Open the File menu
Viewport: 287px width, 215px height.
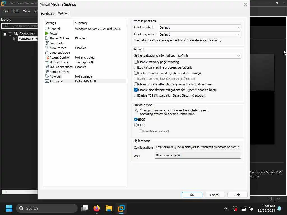[x=6, y=11]
